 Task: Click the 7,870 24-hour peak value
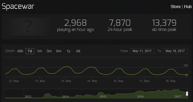(120, 23)
